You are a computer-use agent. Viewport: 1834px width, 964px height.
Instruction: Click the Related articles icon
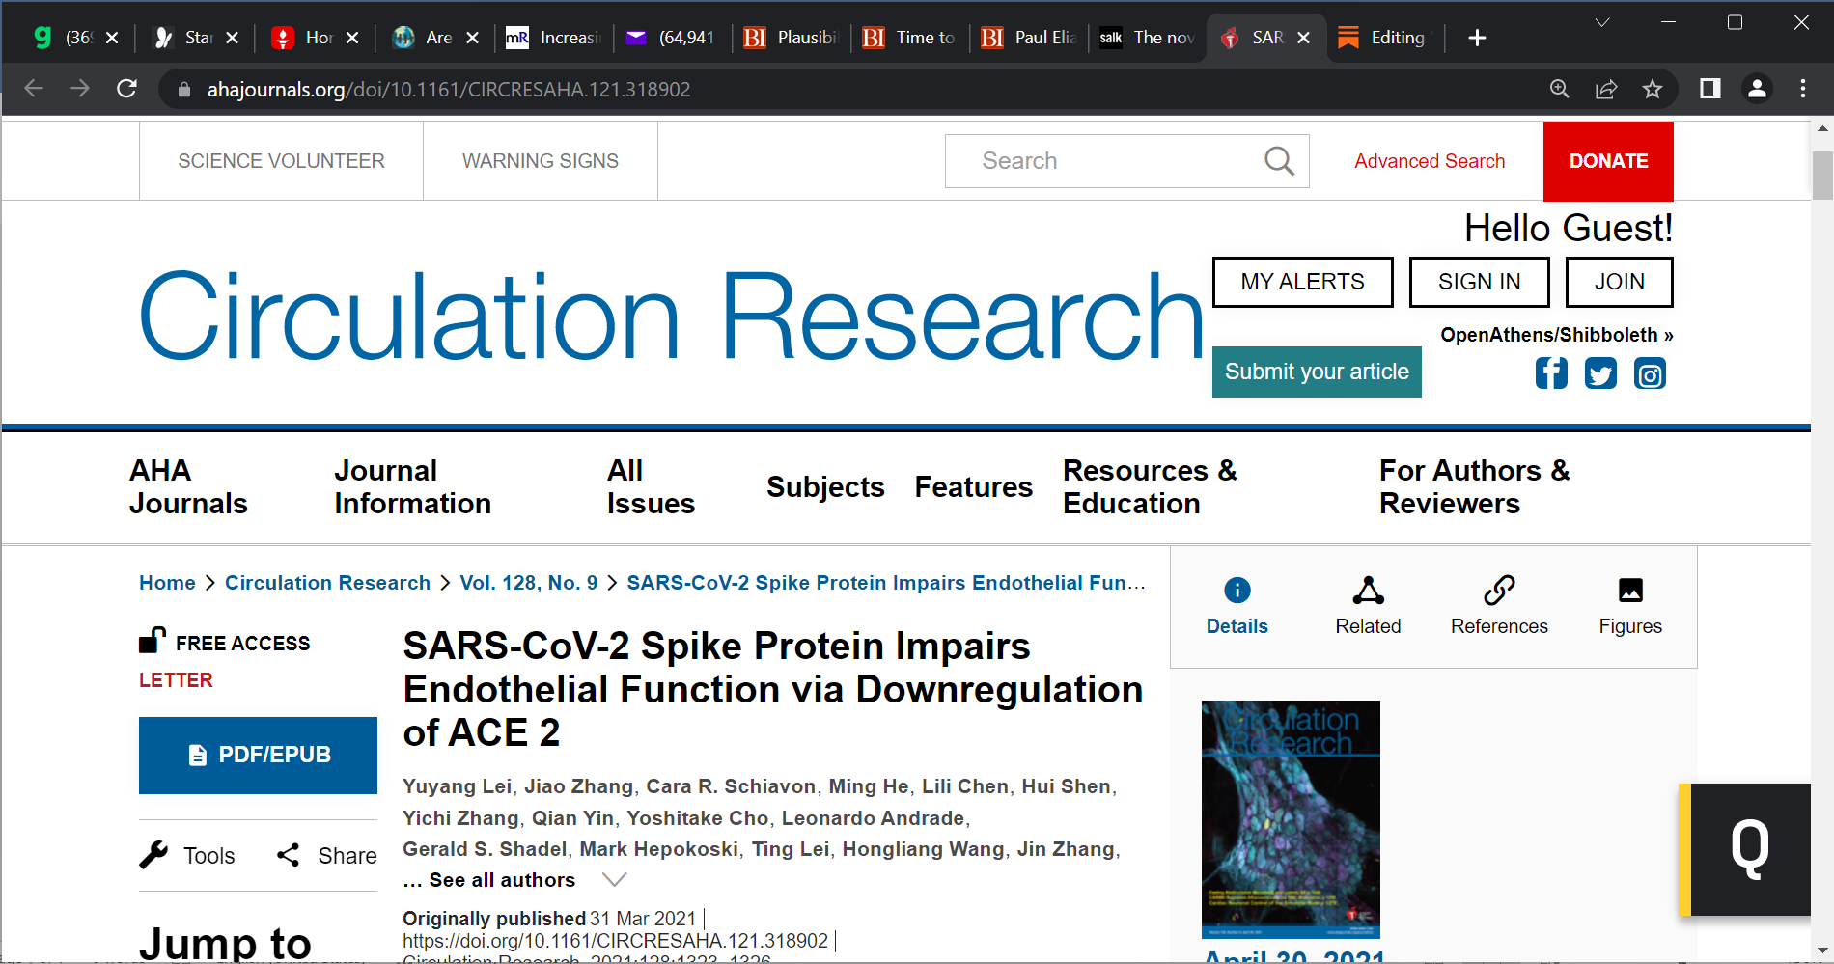coord(1368,590)
